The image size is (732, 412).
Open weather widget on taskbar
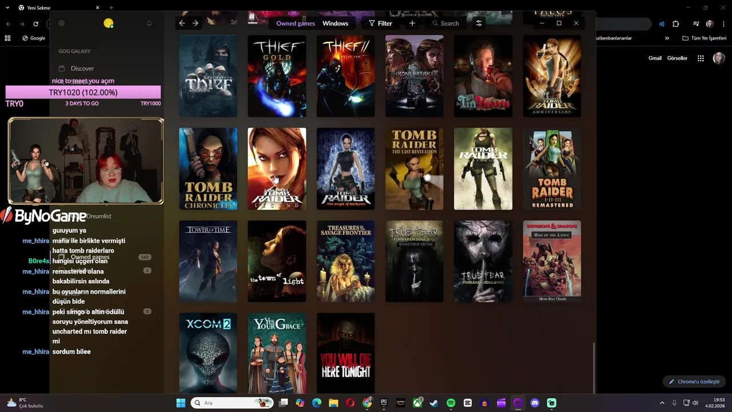[x=25, y=403]
